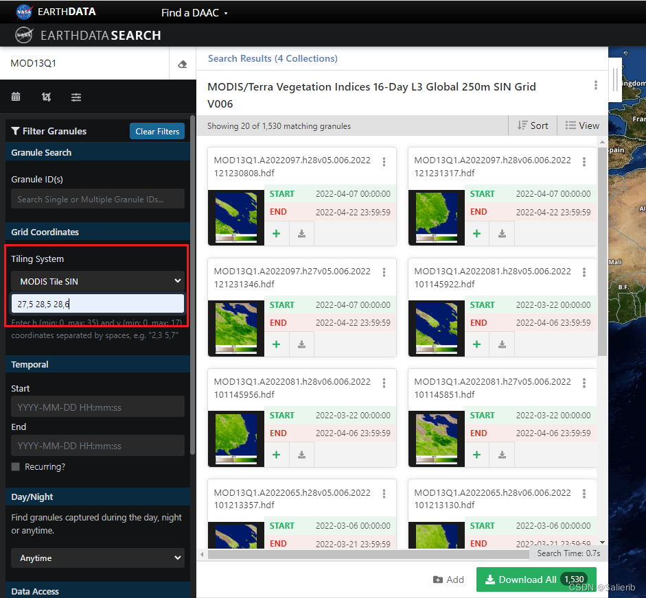
Task: Click Download All 1,530 button
Action: (x=536, y=579)
